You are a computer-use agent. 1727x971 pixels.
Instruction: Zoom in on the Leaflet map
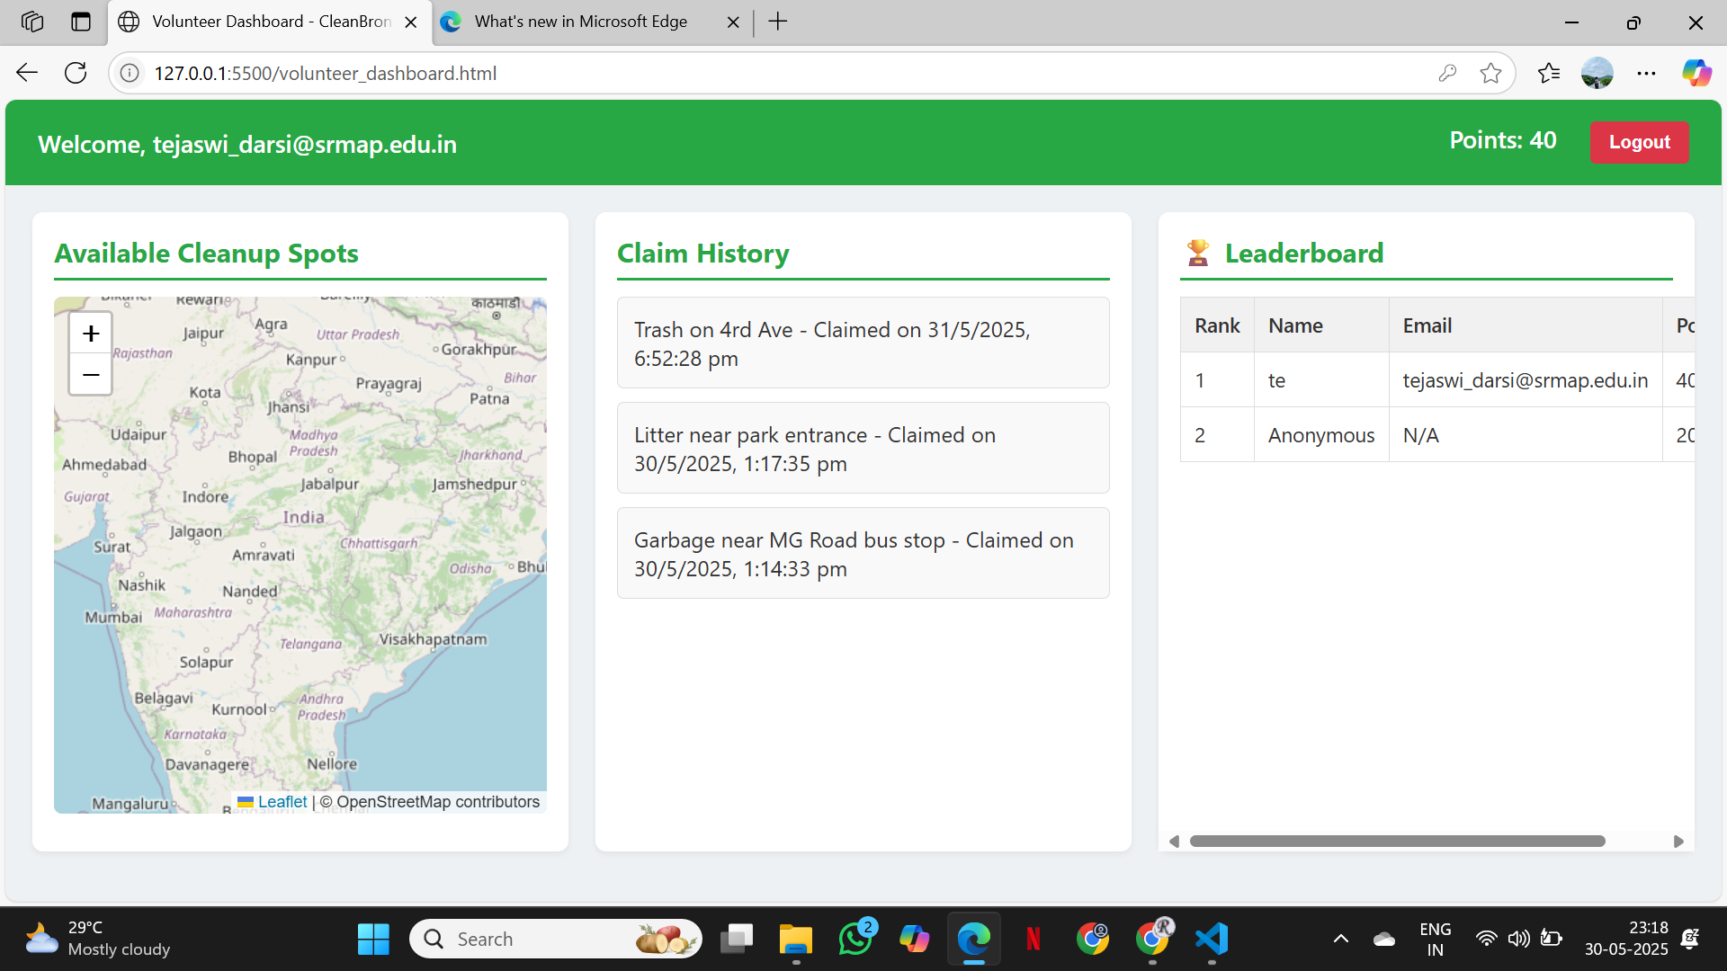pos(91,334)
